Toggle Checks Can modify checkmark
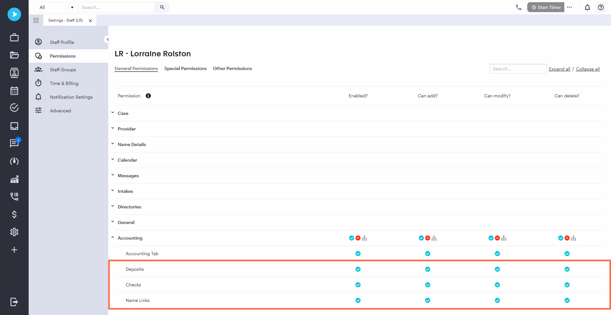 click(497, 285)
